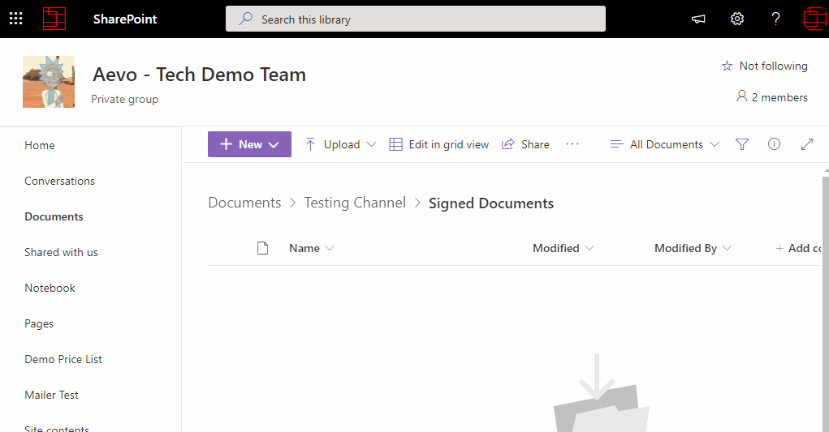Open the information details pane icon

[774, 144]
